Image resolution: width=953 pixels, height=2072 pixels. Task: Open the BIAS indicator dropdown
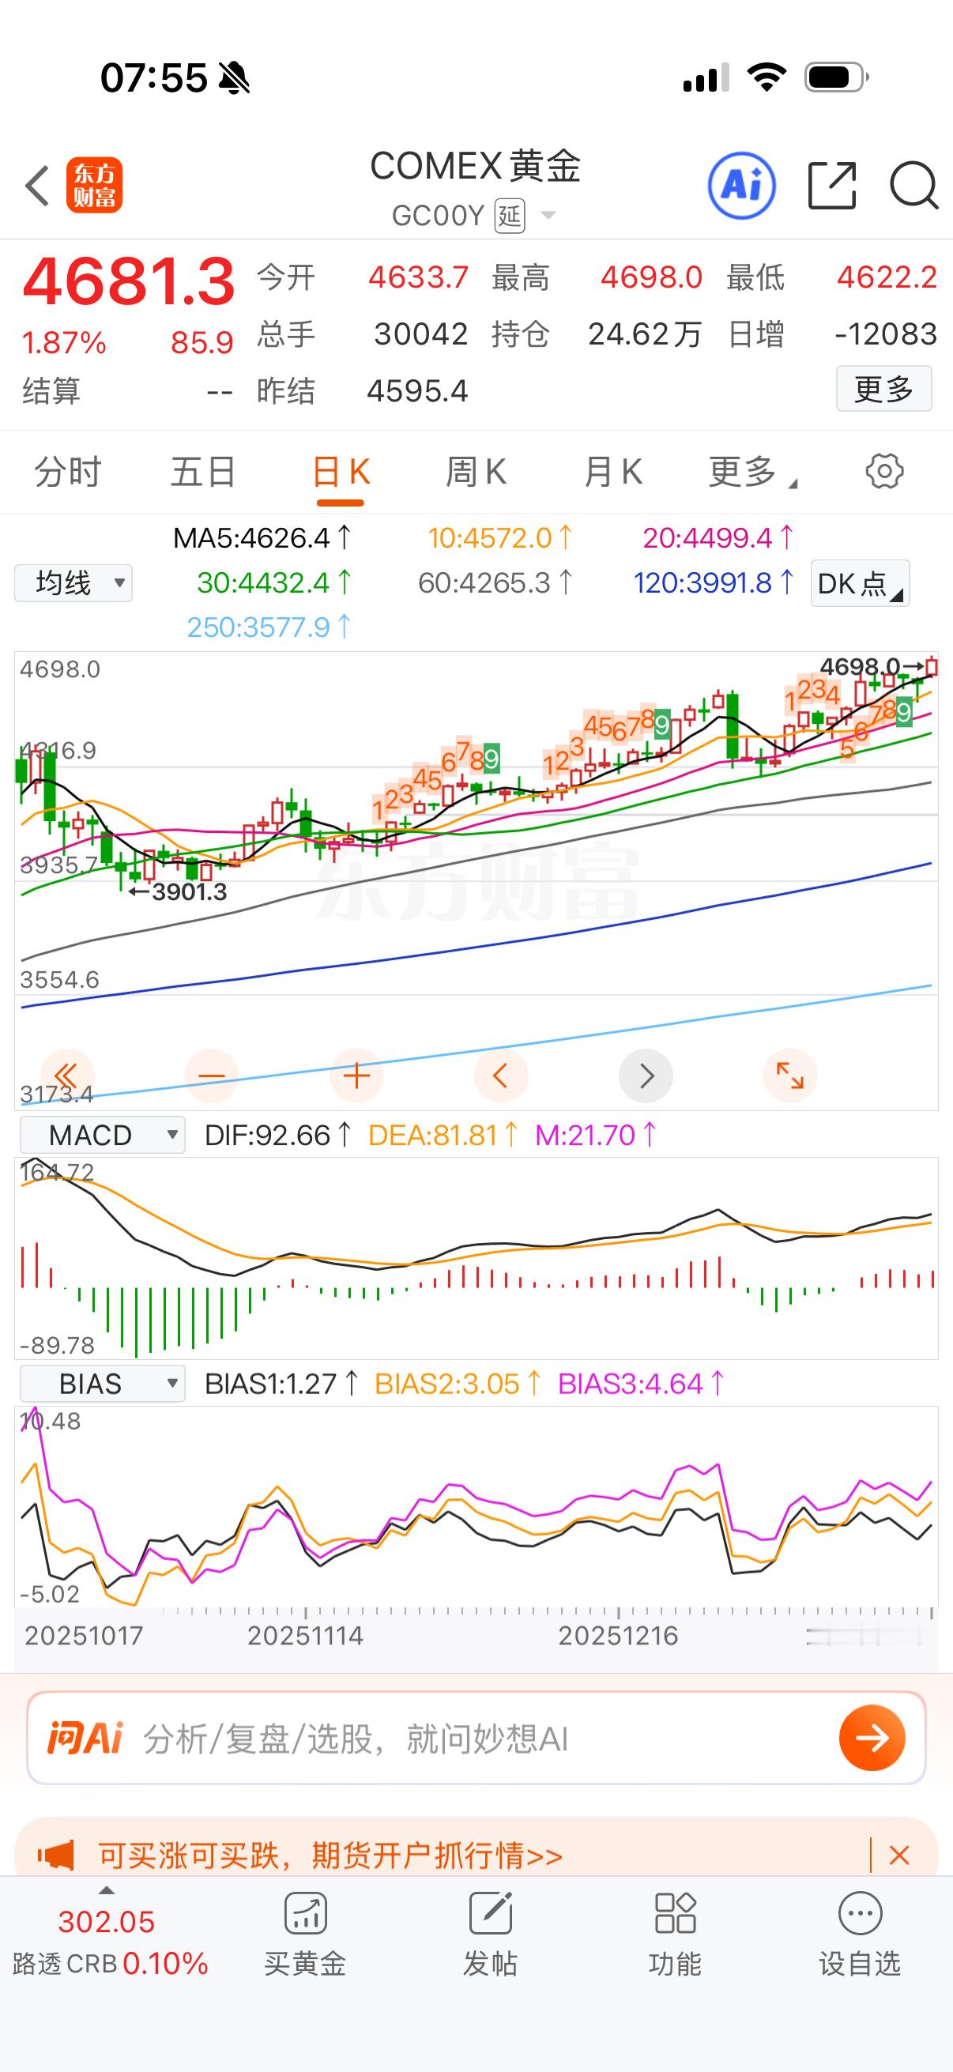[102, 1384]
